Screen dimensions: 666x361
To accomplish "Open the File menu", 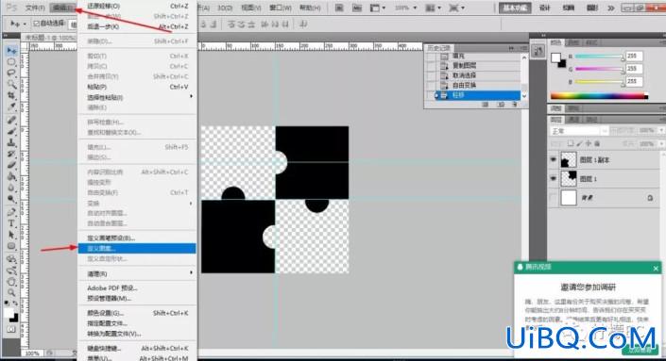I will (35, 8).
